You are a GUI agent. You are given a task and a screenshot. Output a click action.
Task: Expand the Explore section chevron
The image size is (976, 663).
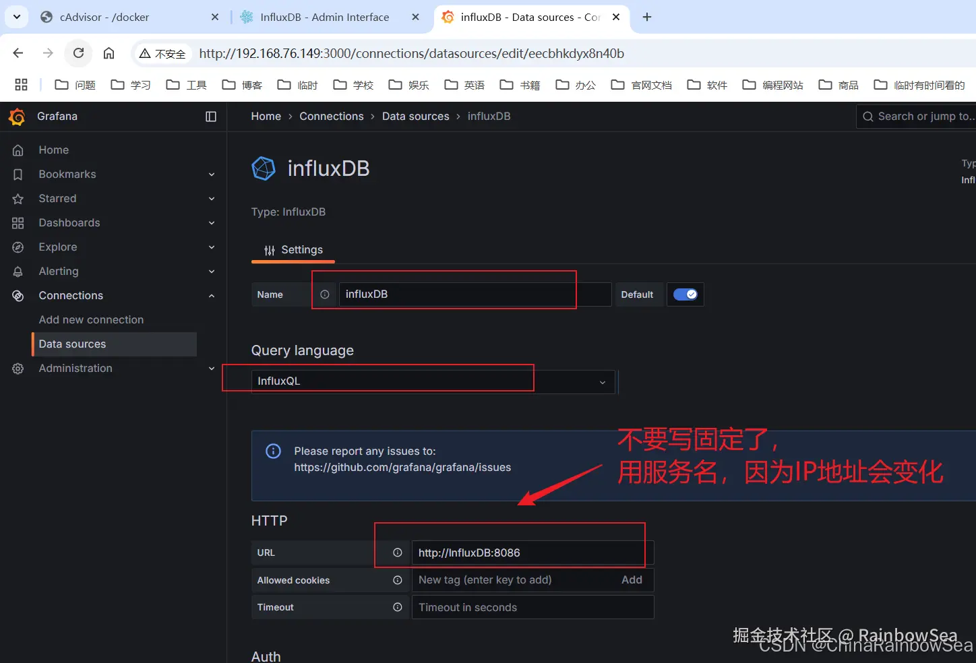click(x=212, y=247)
